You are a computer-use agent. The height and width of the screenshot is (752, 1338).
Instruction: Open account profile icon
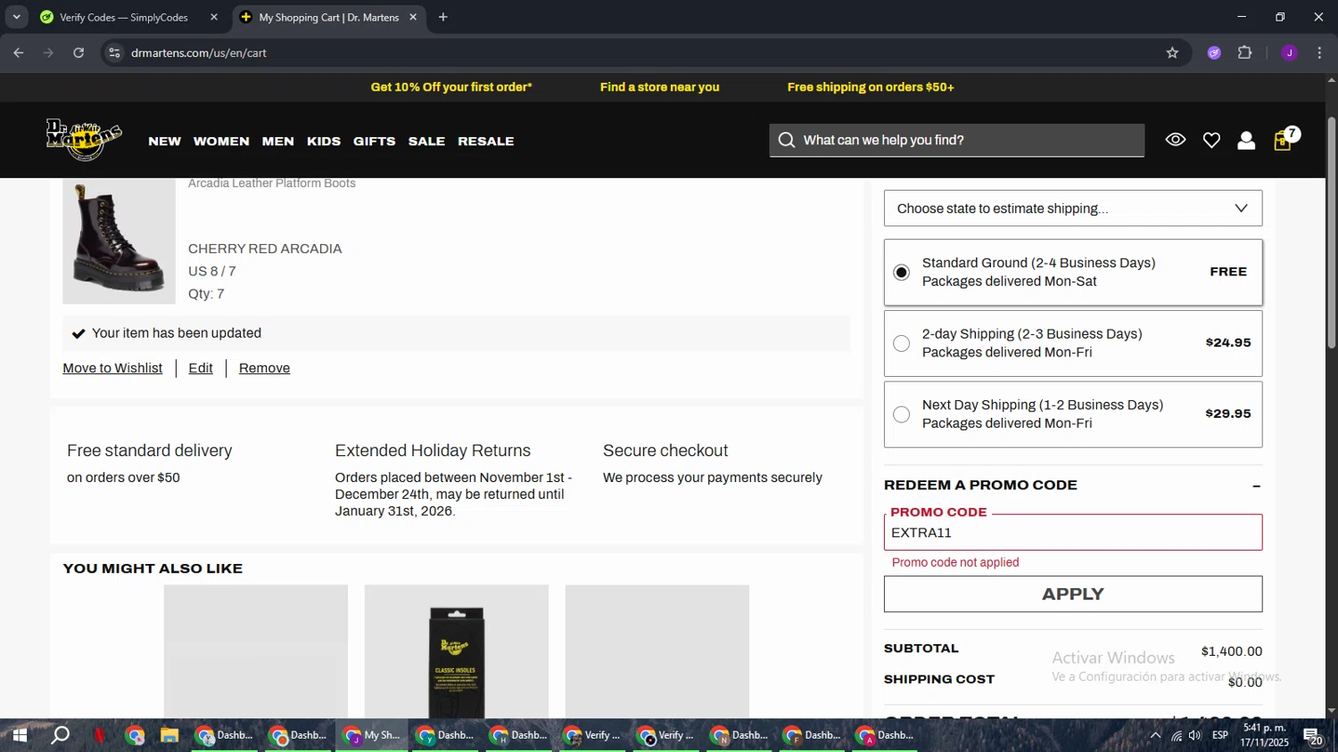point(1246,140)
